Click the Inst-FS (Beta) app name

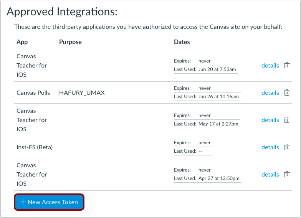pyautogui.click(x=35, y=147)
